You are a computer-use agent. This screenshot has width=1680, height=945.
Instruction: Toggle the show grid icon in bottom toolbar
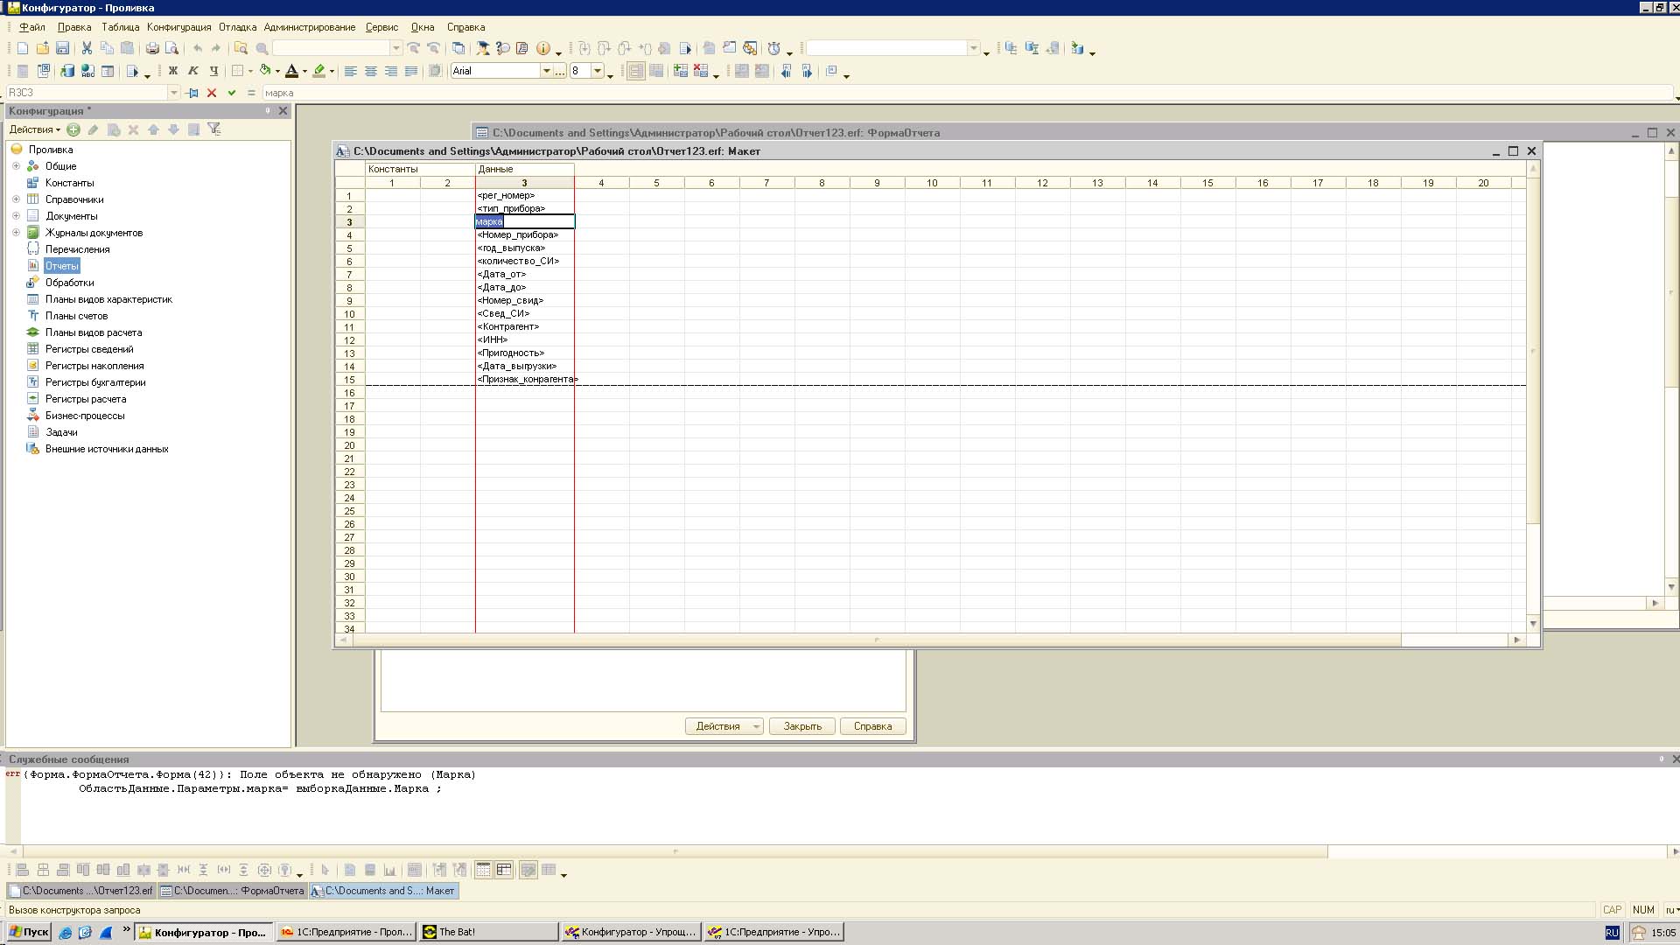[x=483, y=870]
